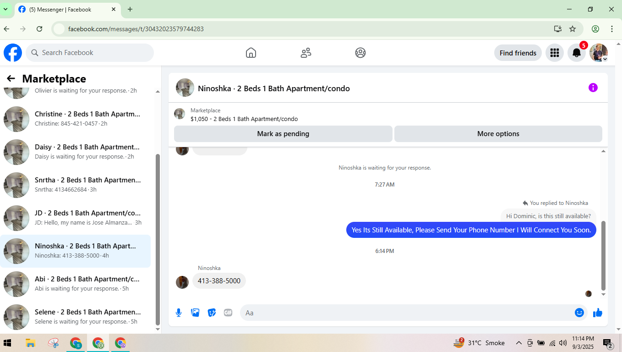Record a voice clip with microphone icon
The height and width of the screenshot is (352, 622).
point(179,313)
